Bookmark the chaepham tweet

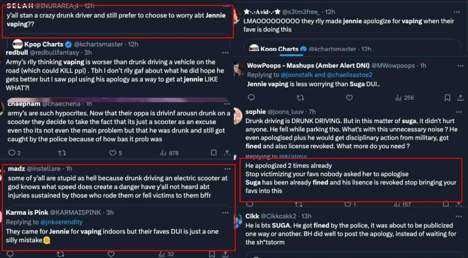pos(213,153)
